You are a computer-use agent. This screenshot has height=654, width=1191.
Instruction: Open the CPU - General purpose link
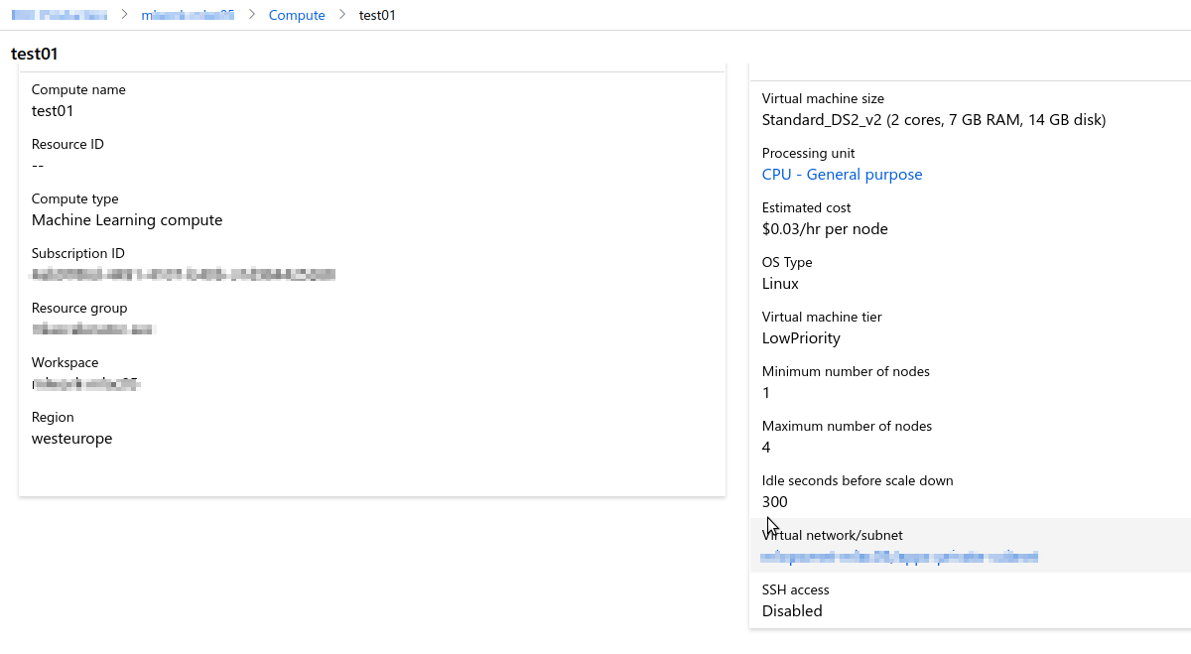tap(842, 174)
